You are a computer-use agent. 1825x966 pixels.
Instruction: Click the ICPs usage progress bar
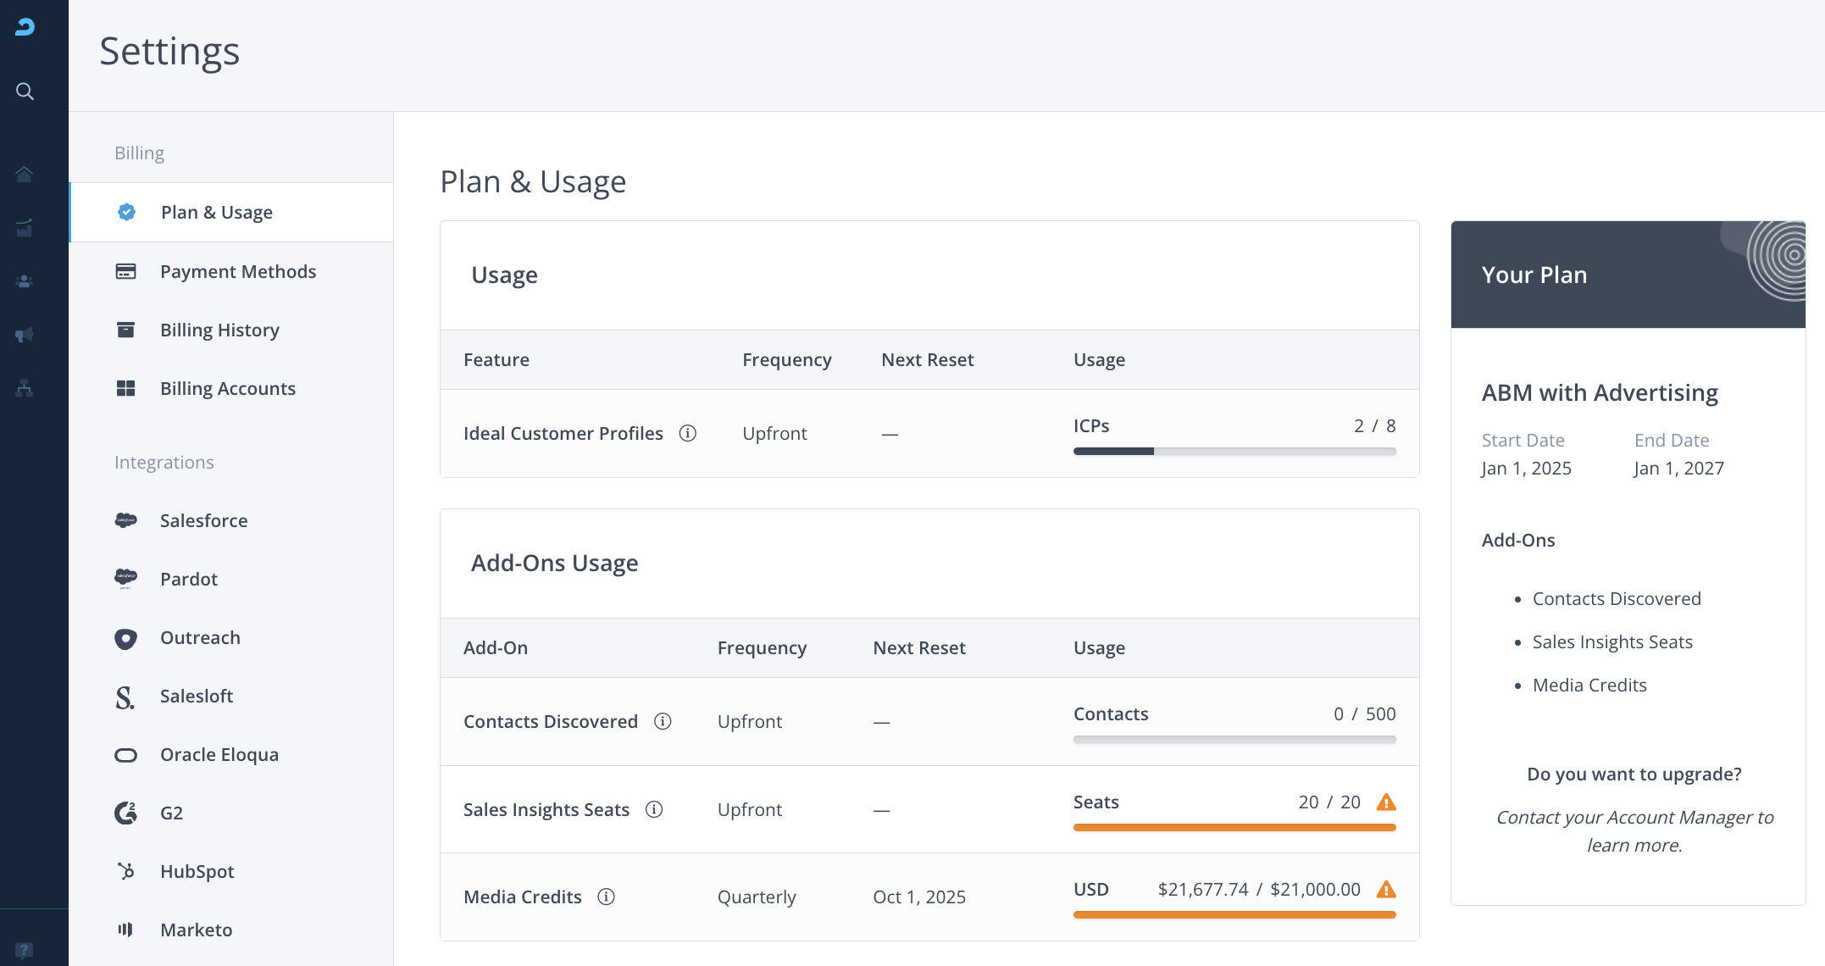point(1234,452)
